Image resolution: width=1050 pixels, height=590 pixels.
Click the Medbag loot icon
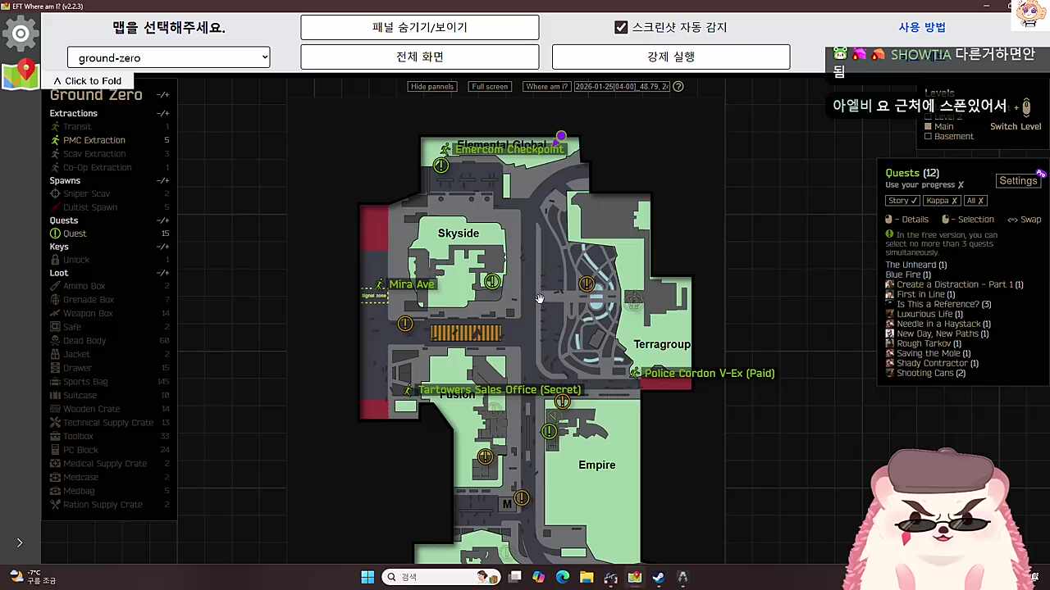coord(55,491)
